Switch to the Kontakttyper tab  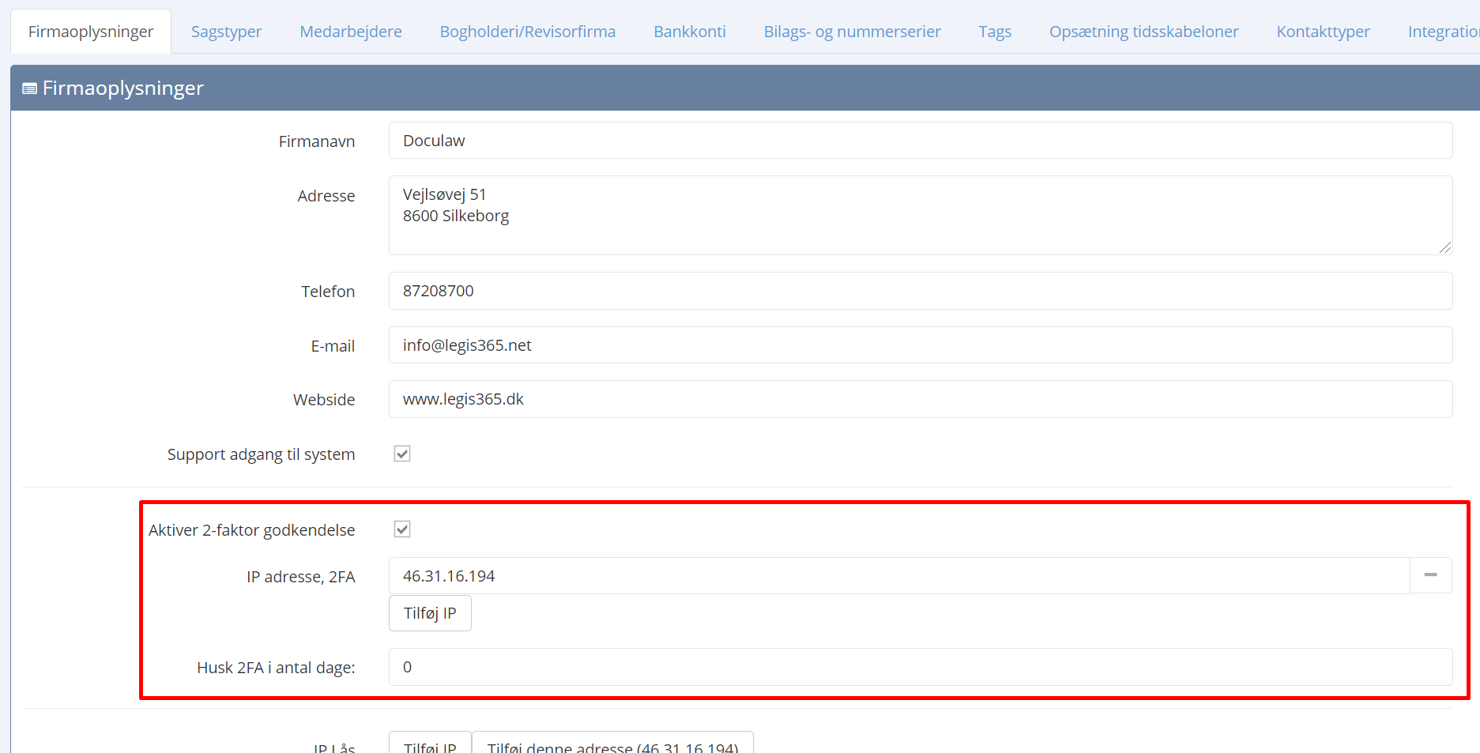(x=1323, y=32)
